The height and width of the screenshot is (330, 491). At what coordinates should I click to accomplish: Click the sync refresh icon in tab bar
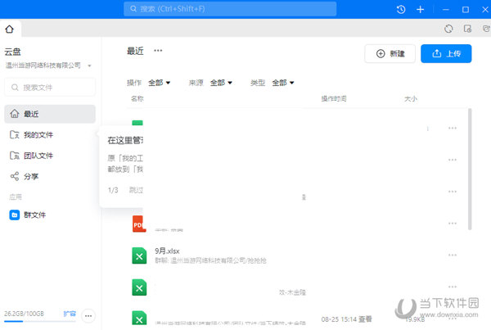448,29
